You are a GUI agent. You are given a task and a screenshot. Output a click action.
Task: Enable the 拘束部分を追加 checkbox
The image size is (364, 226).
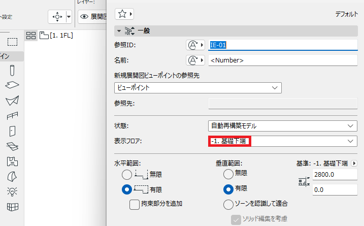point(135,205)
